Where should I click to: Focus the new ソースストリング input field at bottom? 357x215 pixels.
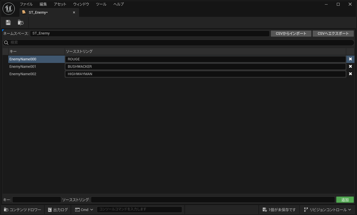coord(213,200)
